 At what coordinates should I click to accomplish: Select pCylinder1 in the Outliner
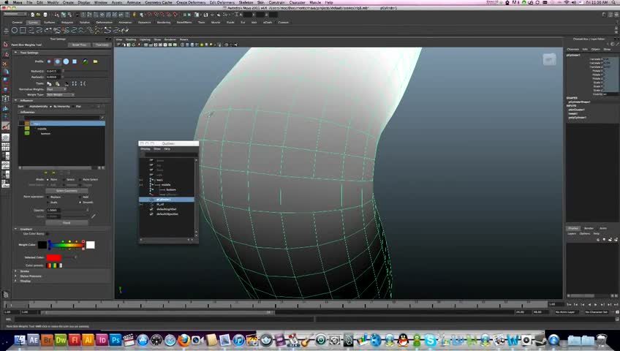(163, 199)
